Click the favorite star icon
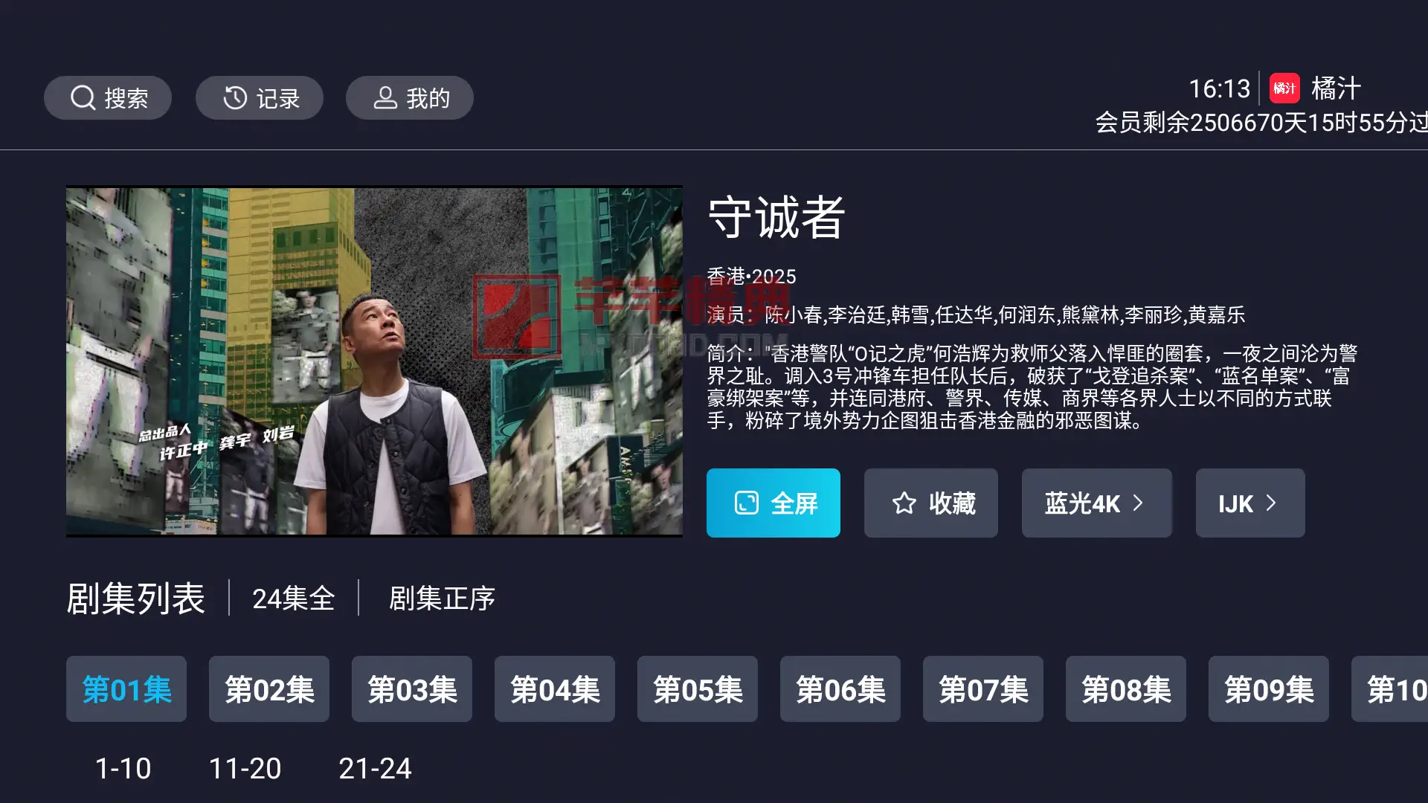The image size is (1428, 803). pyautogui.click(x=904, y=503)
